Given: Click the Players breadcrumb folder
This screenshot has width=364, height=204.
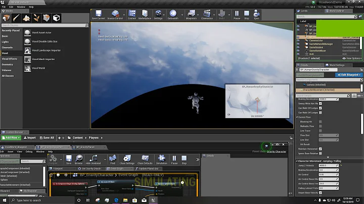Looking at the screenshot, I should coord(94,138).
